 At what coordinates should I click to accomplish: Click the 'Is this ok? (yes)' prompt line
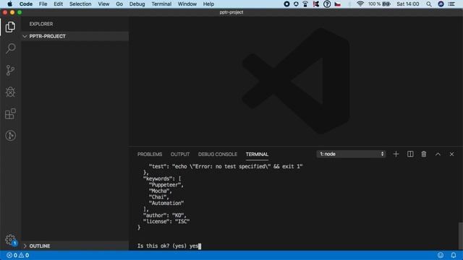click(169, 246)
